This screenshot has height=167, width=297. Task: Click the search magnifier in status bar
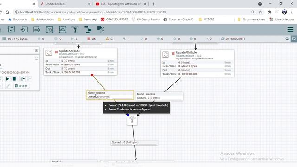tap(287, 39)
